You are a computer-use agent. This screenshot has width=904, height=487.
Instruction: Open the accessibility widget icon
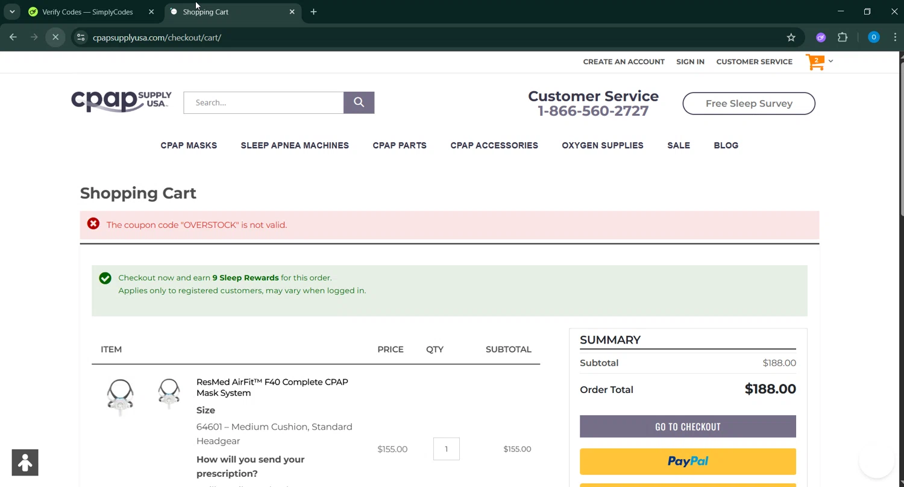(25, 462)
